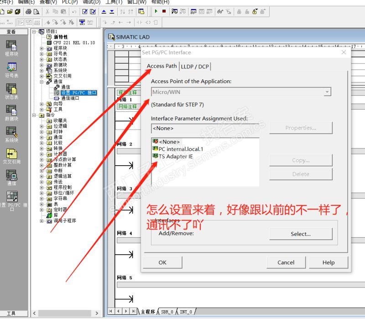The image size is (365, 319).
Task: Open Status Chart (状态表) in the navigation bar
Action: click(x=11, y=91)
